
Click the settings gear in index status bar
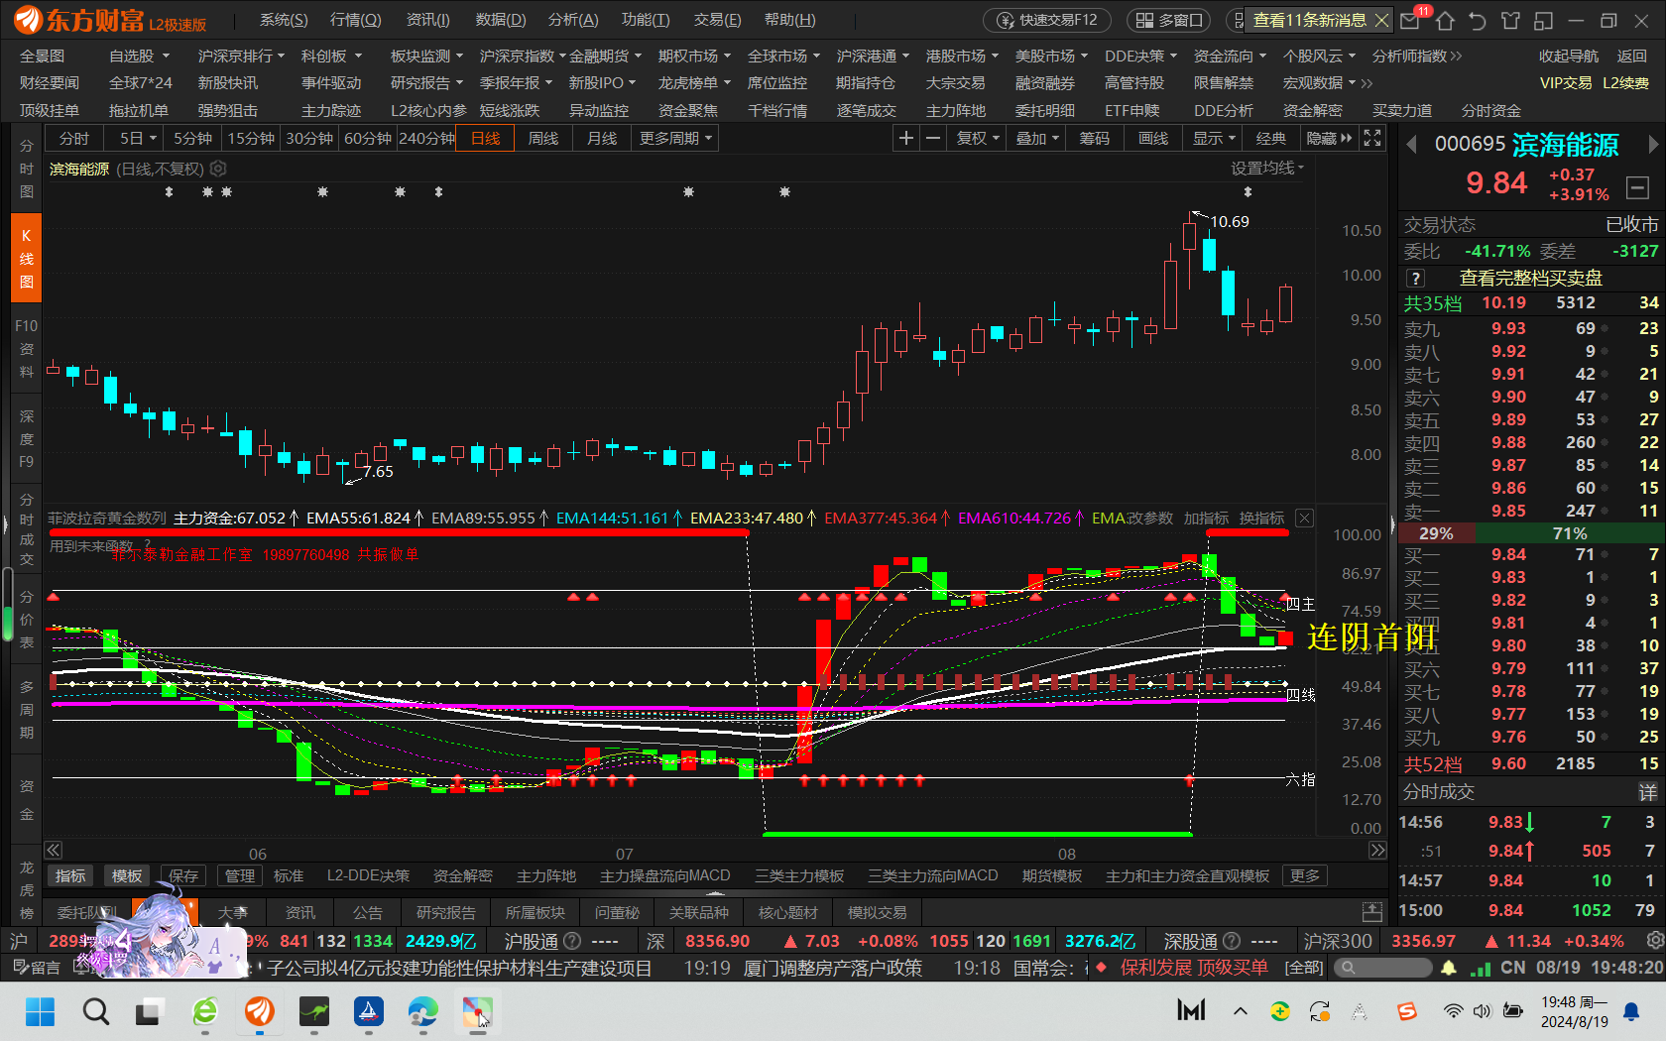(1654, 941)
